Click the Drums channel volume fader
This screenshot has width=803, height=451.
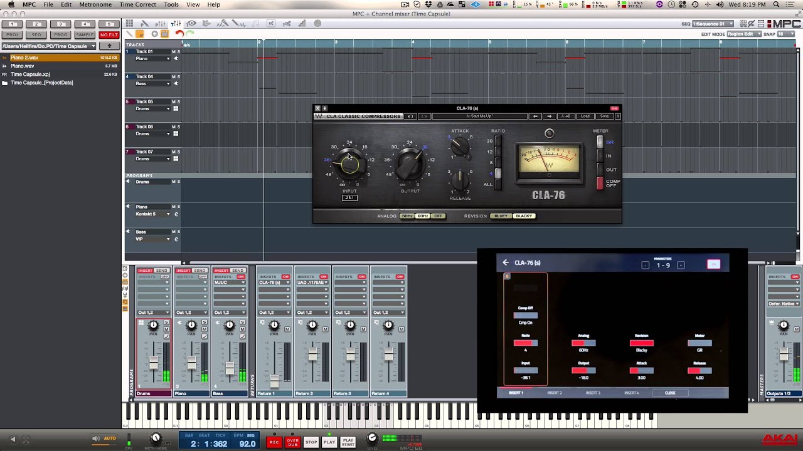coord(153,362)
